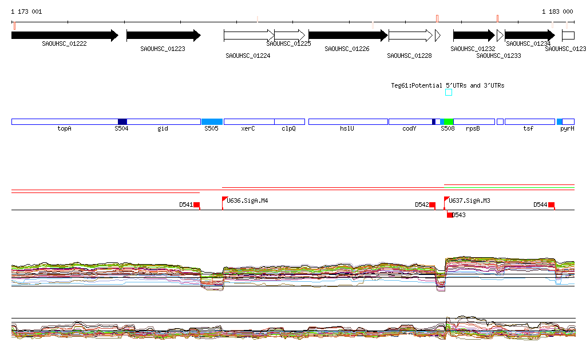The height and width of the screenshot is (350, 586).
Task: Click the green line above U637.SigA.M3
Action: click(x=509, y=188)
